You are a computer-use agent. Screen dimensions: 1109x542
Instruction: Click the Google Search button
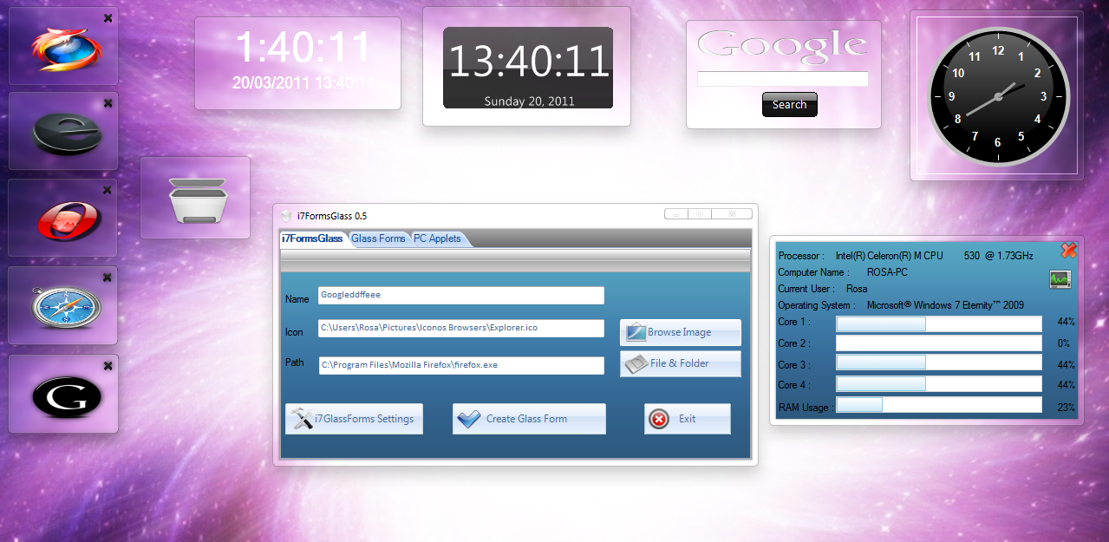789,105
